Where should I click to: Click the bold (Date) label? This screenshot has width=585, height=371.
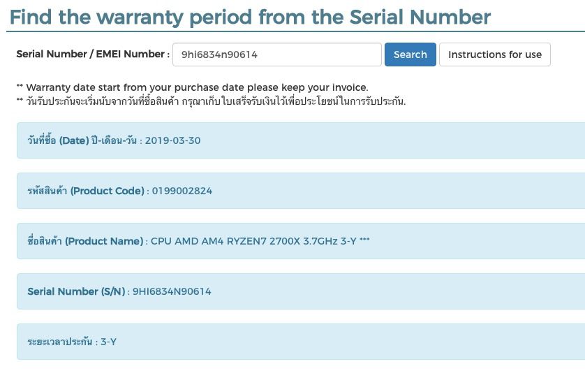pos(74,140)
